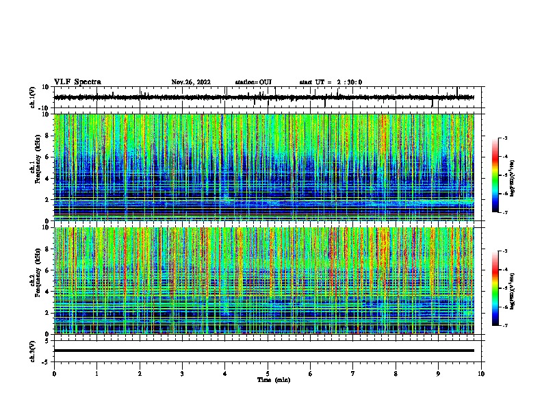Click the '9' tick on time axis
542x419 pixels.
pyautogui.click(x=438, y=374)
